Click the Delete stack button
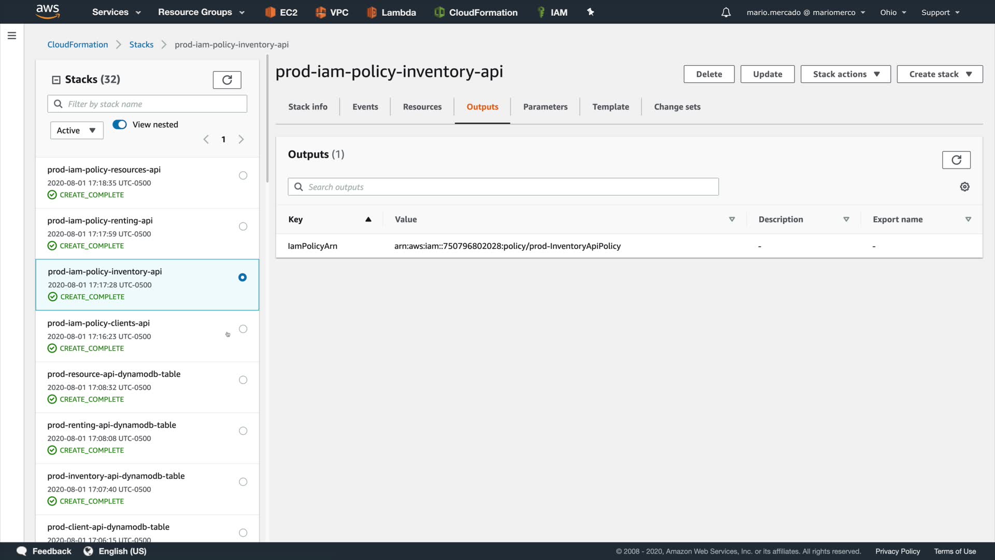Image resolution: width=995 pixels, height=560 pixels. tap(708, 74)
